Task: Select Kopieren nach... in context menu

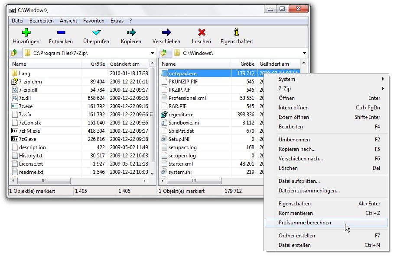Action: [326, 149]
